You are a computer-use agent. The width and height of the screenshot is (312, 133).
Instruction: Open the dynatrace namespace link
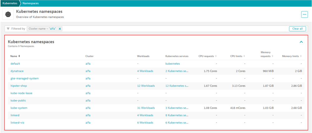[x=17, y=71]
